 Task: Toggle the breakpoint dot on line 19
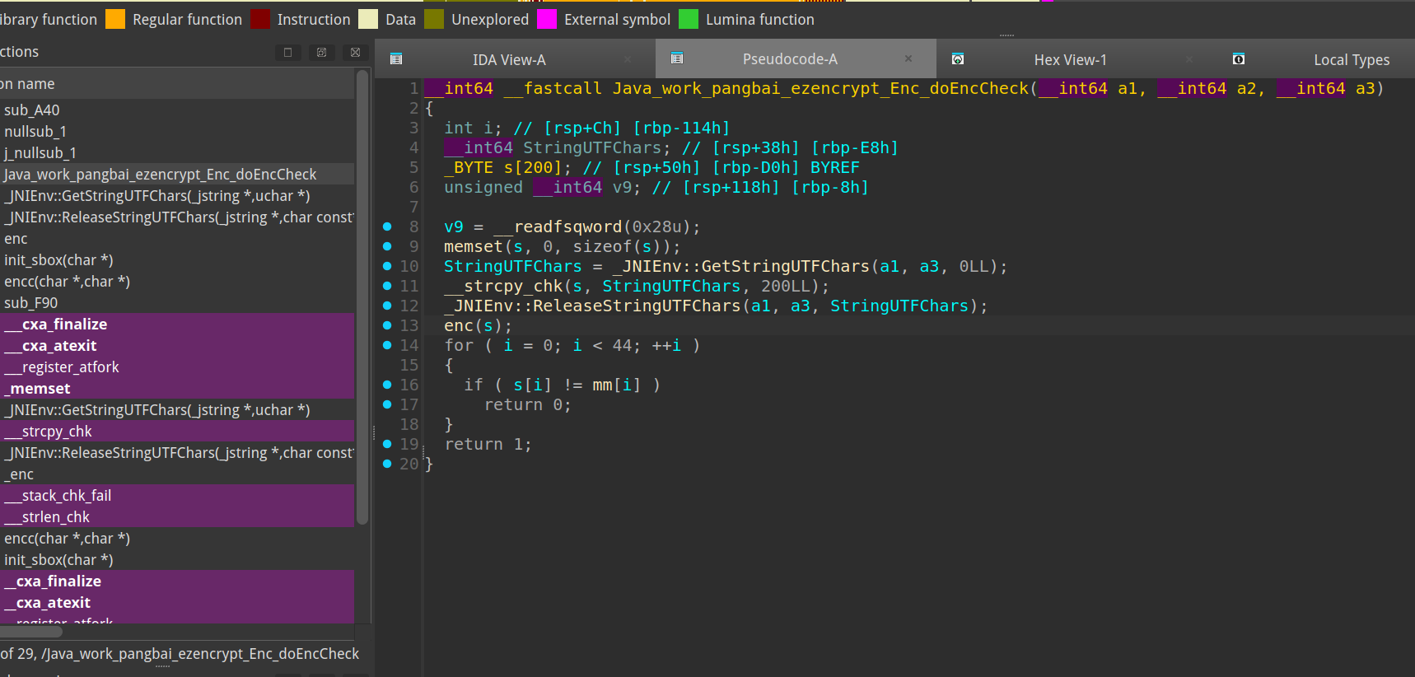pyautogui.click(x=387, y=444)
